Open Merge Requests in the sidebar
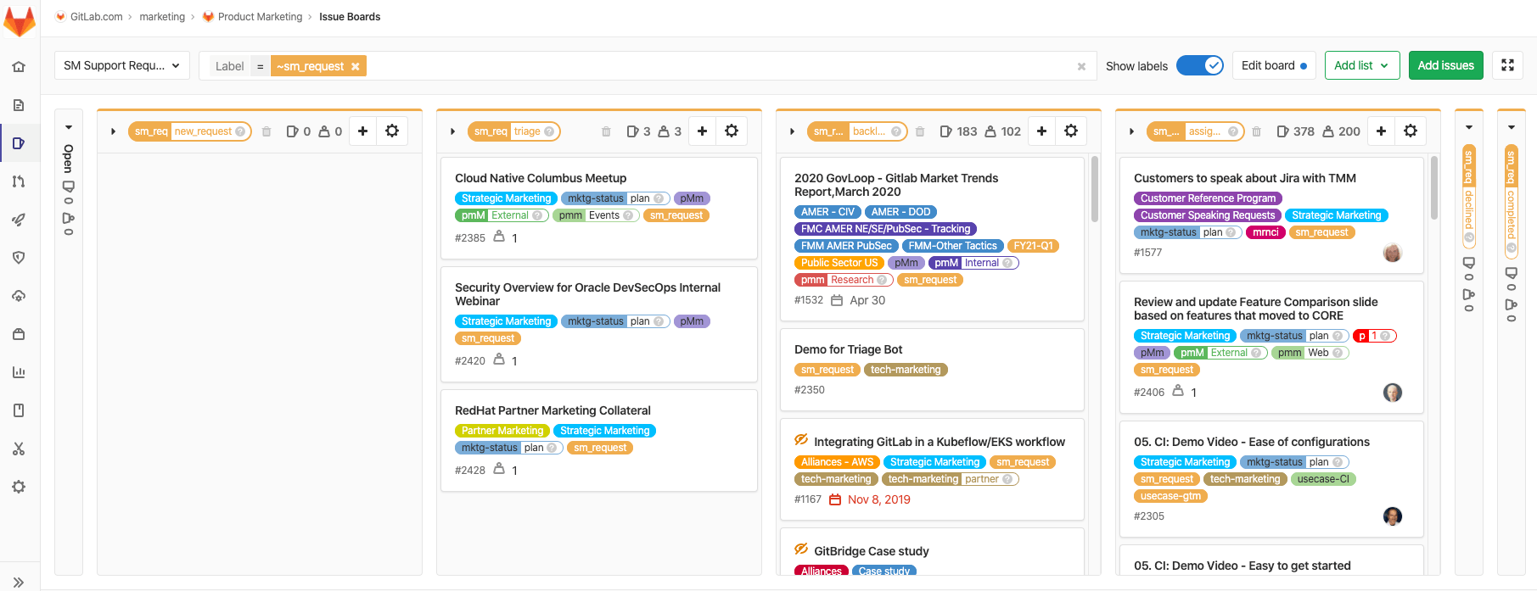Screen dimensions: 1537x591 pos(19,181)
